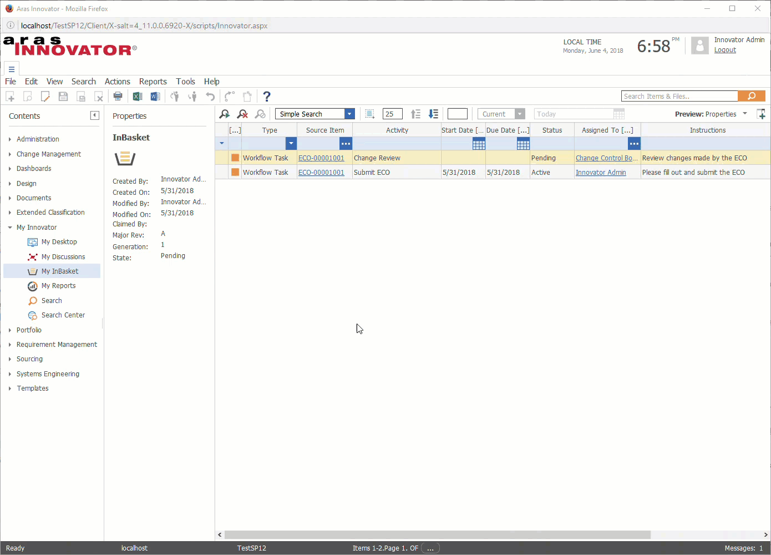771x555 pixels.
Task: Click the Assigned To filter ellipsis button
Action: tap(634, 144)
